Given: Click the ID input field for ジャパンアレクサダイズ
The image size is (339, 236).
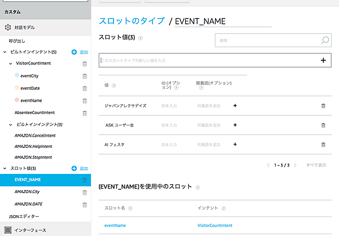Looking at the screenshot, I should (169, 106).
